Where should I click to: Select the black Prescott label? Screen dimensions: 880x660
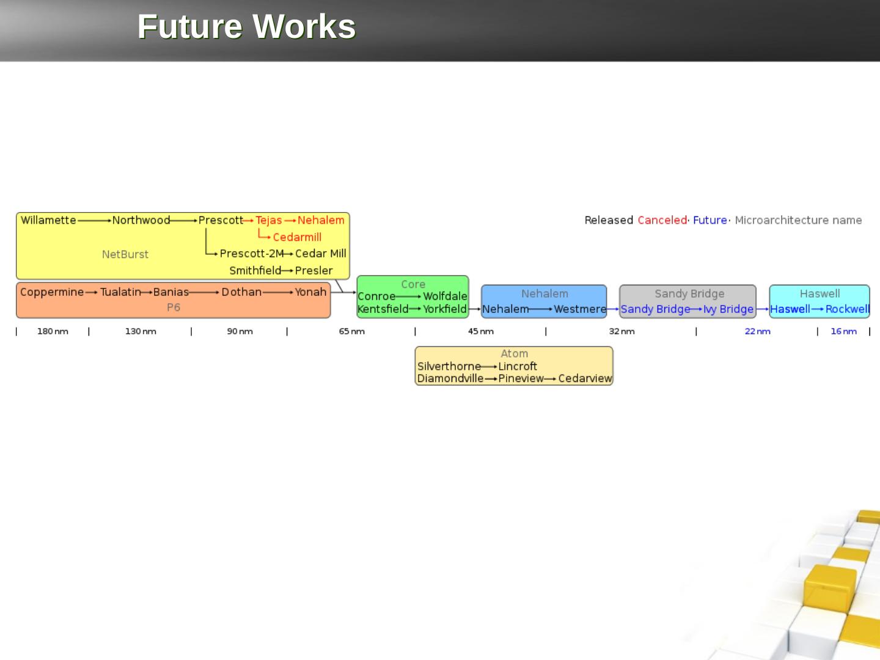221,220
